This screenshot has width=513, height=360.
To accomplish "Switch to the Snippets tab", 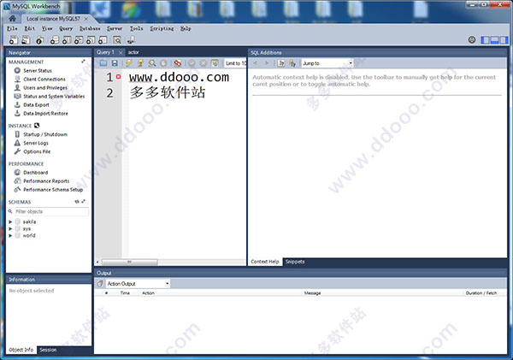I will click(x=295, y=262).
